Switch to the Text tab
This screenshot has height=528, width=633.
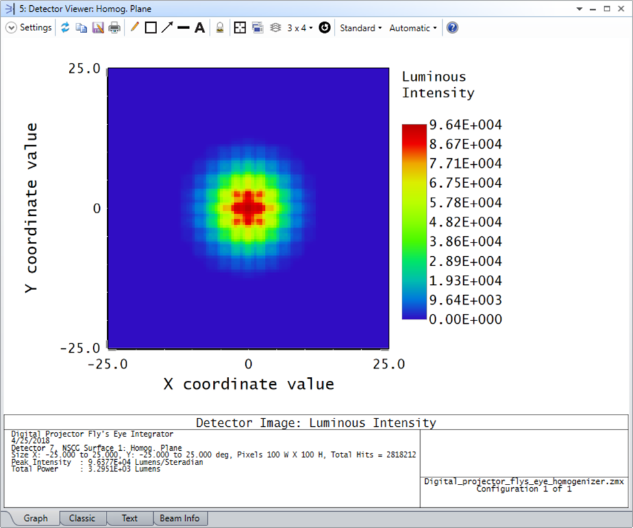(x=129, y=518)
